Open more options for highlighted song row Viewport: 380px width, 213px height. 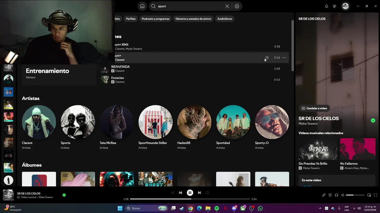pos(284,58)
